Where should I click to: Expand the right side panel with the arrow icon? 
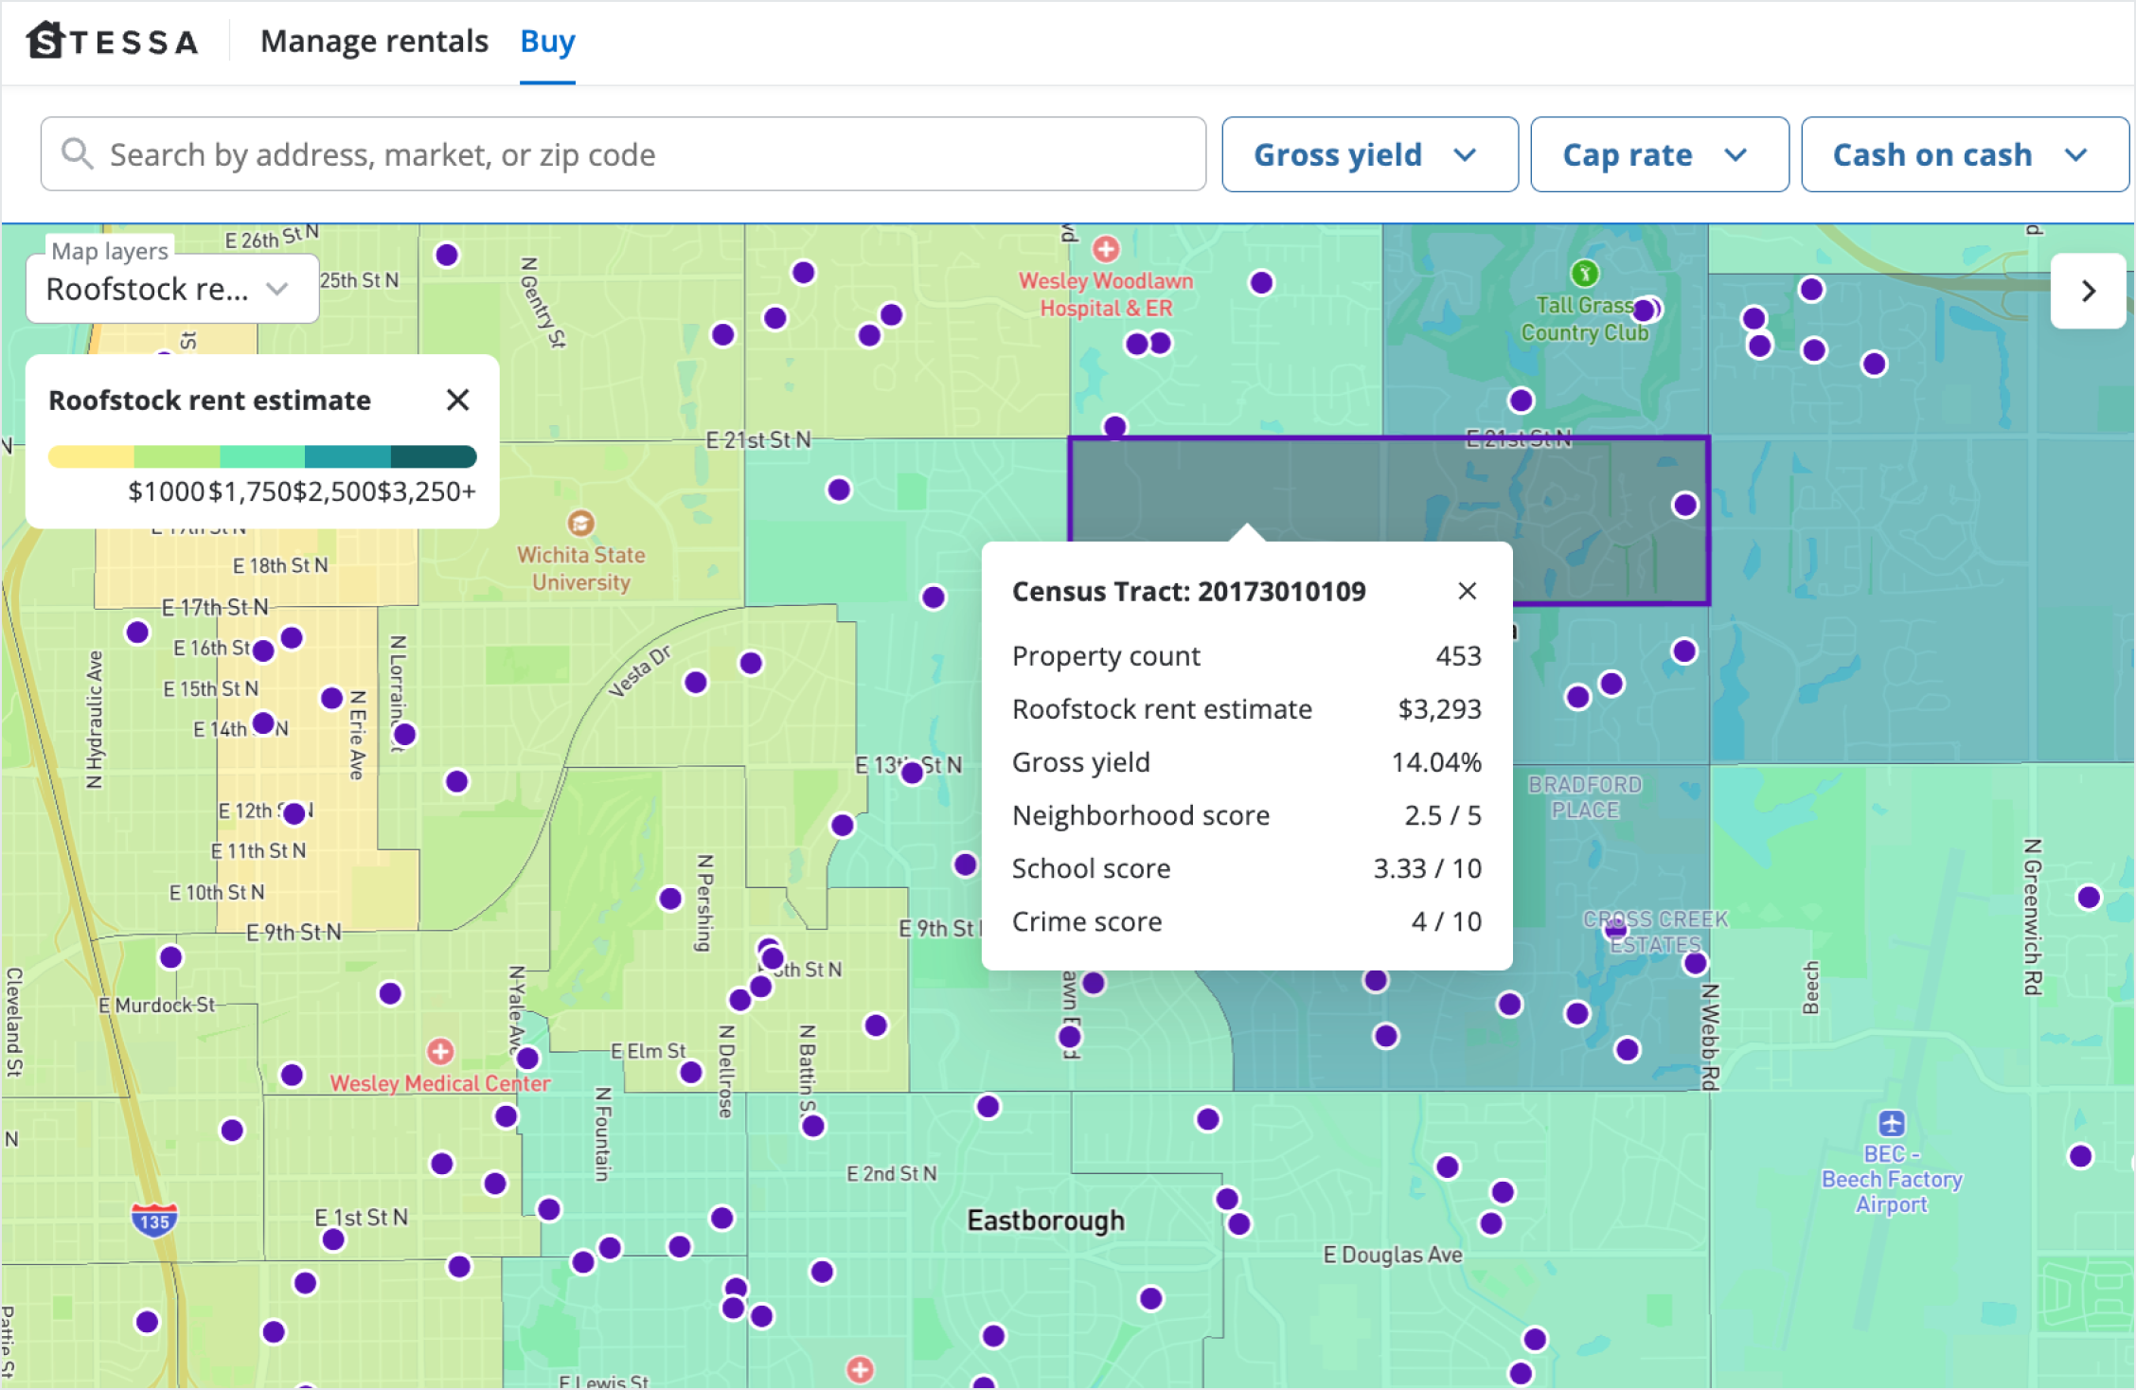(x=2088, y=291)
